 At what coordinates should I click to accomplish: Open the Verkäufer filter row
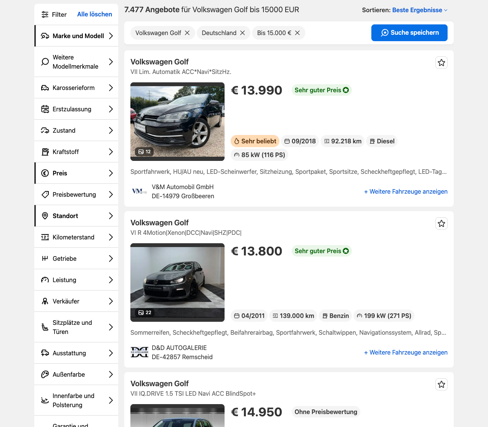(x=76, y=301)
